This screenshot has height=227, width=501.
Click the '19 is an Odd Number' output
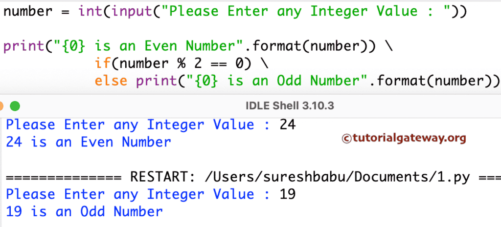click(x=84, y=212)
